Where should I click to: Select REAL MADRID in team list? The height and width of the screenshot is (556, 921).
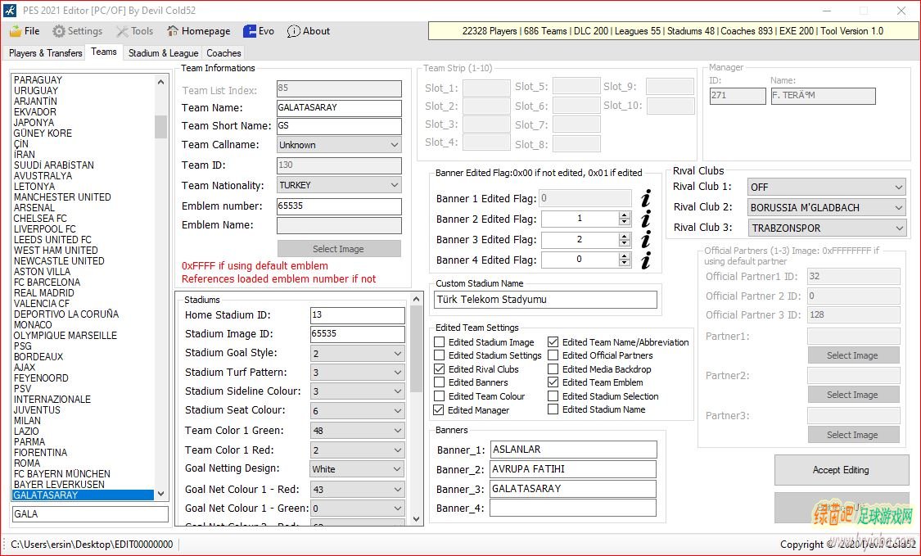pyautogui.click(x=44, y=292)
